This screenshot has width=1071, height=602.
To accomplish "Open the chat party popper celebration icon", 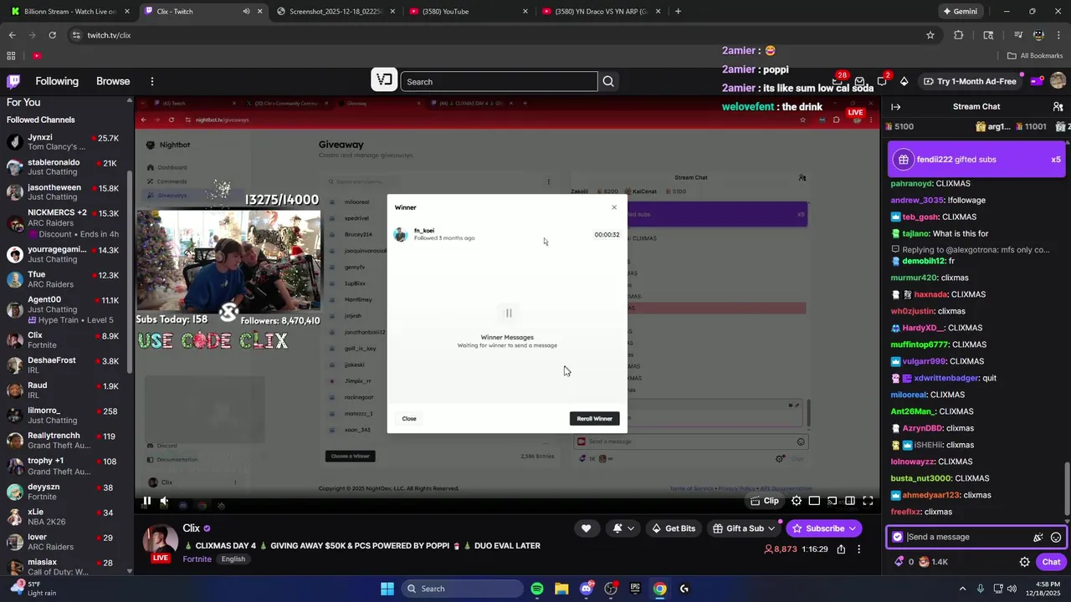I will pos(1038,538).
